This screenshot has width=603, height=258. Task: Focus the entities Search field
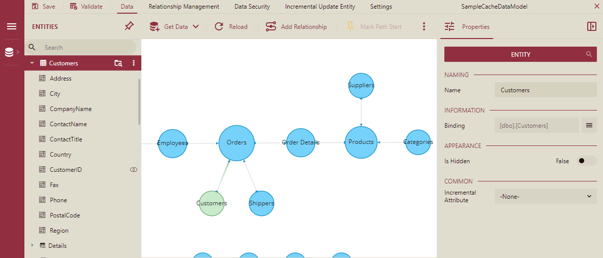(x=80, y=48)
